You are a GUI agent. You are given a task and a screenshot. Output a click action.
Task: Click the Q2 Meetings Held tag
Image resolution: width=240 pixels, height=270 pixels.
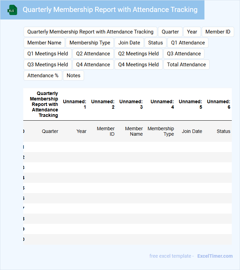138,54
